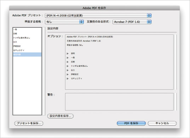Select 圧縮 in the left category list
190x138 pixels.
coord(27,34)
